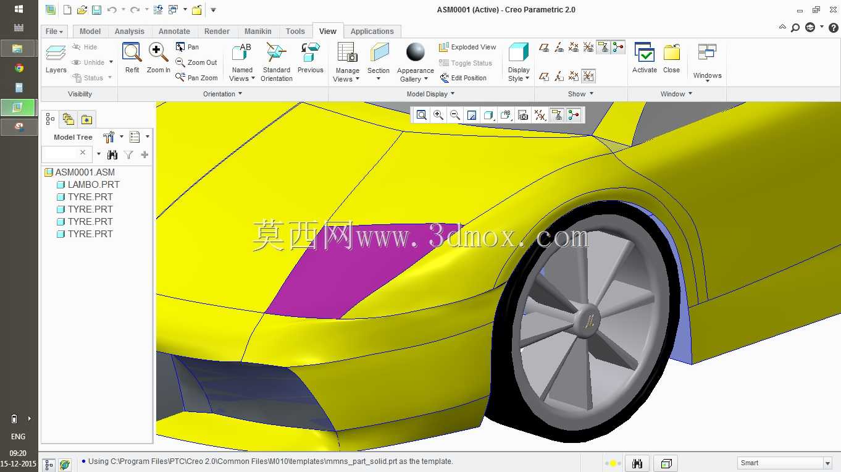Image resolution: width=841 pixels, height=472 pixels.
Task: Toggle point display in the Show group
Action: pyautogui.click(x=574, y=47)
